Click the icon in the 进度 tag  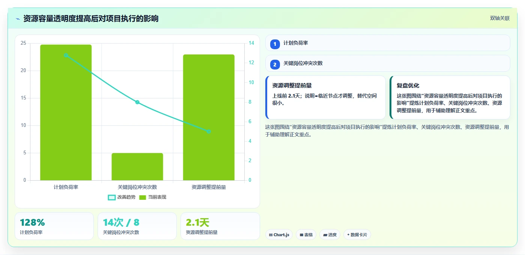tap(325, 235)
